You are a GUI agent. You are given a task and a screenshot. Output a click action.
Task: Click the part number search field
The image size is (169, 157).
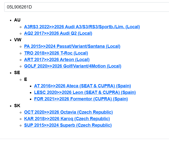[x=86, y=7]
